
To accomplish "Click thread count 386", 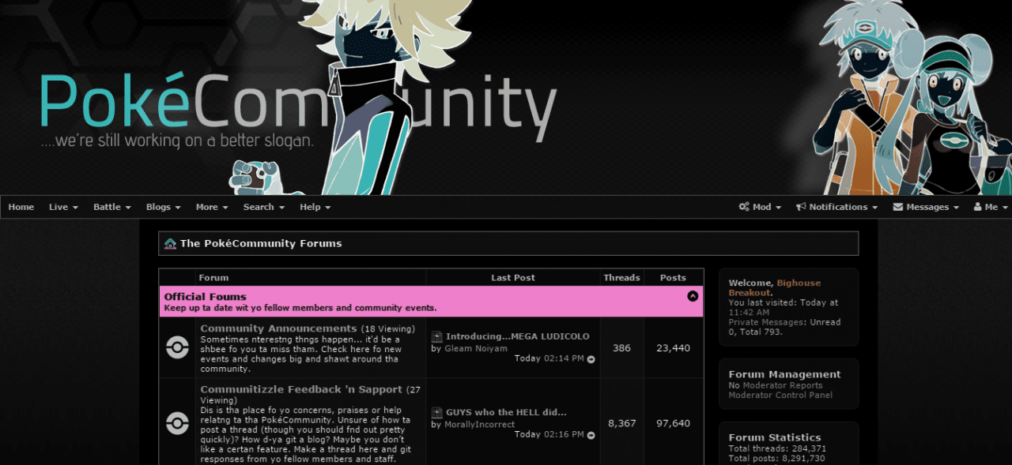I will click(621, 348).
